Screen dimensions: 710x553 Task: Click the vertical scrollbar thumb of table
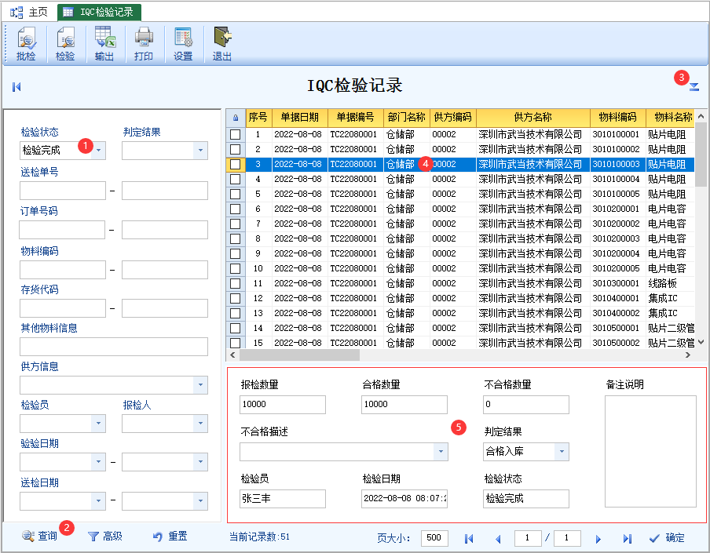[701, 154]
